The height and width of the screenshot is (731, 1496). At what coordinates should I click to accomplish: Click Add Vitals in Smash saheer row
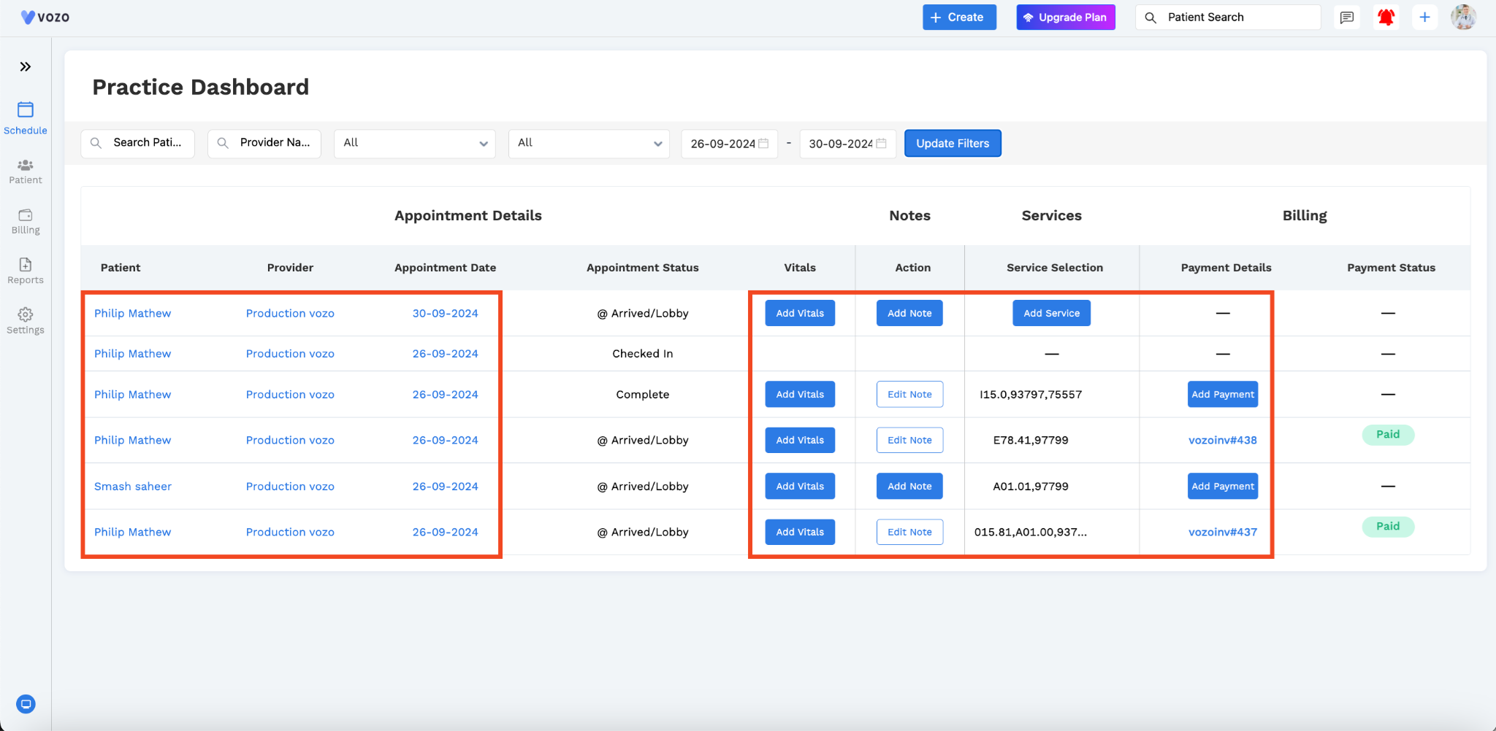click(x=800, y=486)
